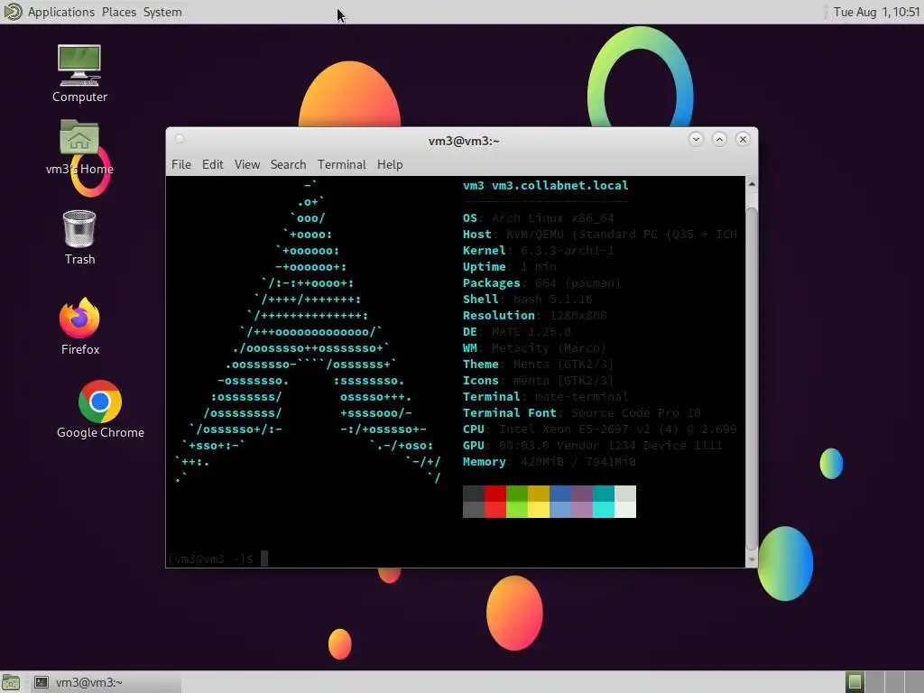Click the bright yellow block in neofetch palette

click(x=539, y=510)
